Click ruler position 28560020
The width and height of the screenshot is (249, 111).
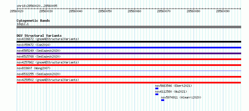(x=17, y=11)
